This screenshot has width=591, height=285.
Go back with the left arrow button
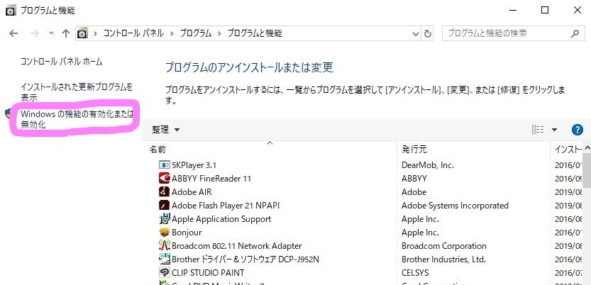(13, 33)
